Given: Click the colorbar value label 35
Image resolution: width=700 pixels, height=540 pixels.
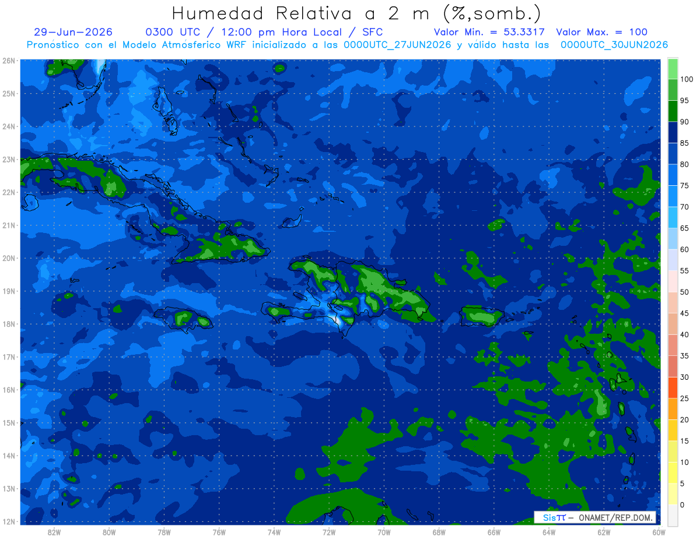Looking at the screenshot, I should [684, 356].
